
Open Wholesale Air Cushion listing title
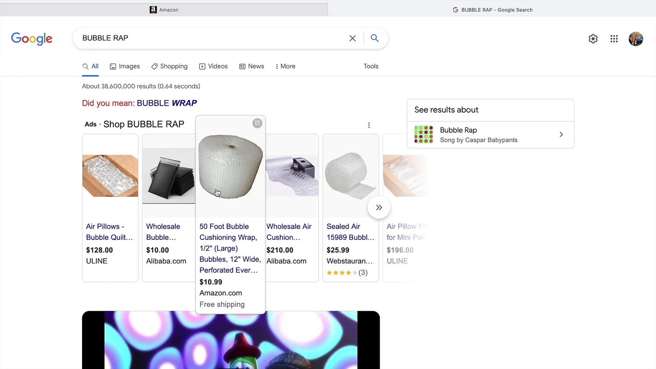coord(289,232)
